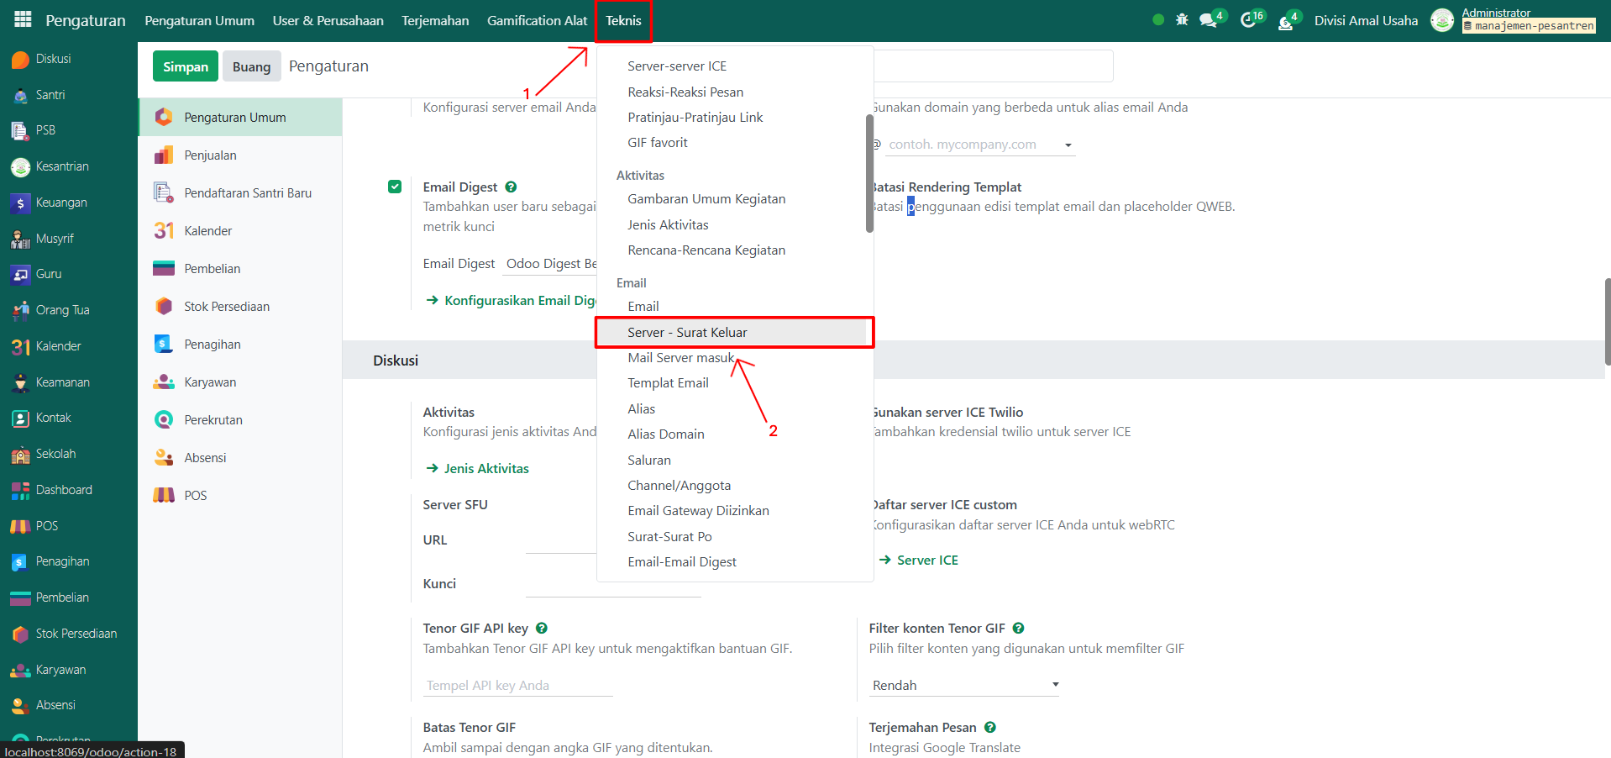Choose Templat Email from the Teknis menu
1611x758 pixels.
[668, 383]
